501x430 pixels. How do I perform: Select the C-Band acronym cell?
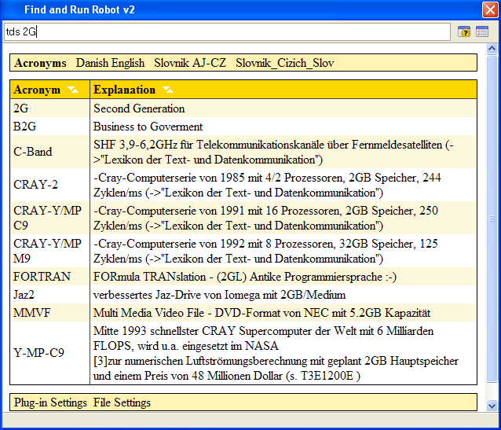click(x=49, y=152)
